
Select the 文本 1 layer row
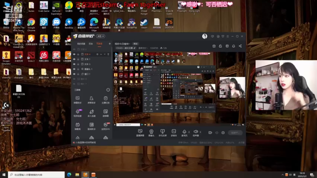[x=91, y=59]
